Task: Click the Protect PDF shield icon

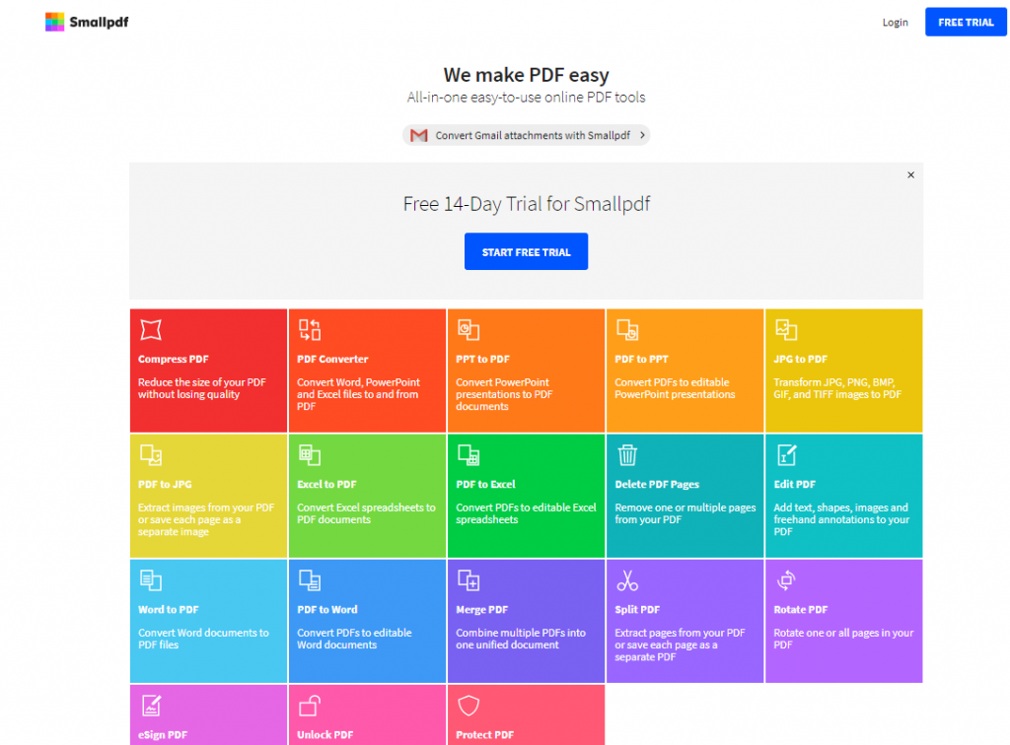Action: click(469, 706)
